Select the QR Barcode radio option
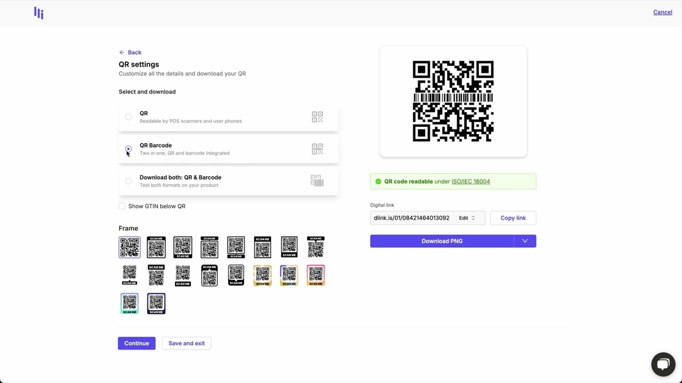 [x=128, y=149]
